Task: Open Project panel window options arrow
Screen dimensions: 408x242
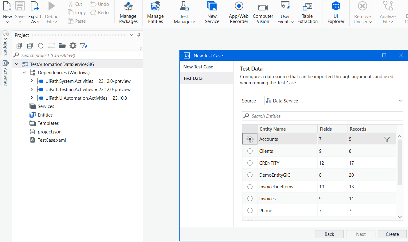Action: coord(131,35)
